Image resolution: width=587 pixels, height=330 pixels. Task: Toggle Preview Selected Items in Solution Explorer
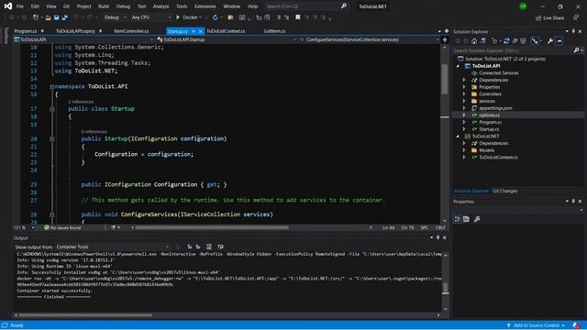click(559, 40)
